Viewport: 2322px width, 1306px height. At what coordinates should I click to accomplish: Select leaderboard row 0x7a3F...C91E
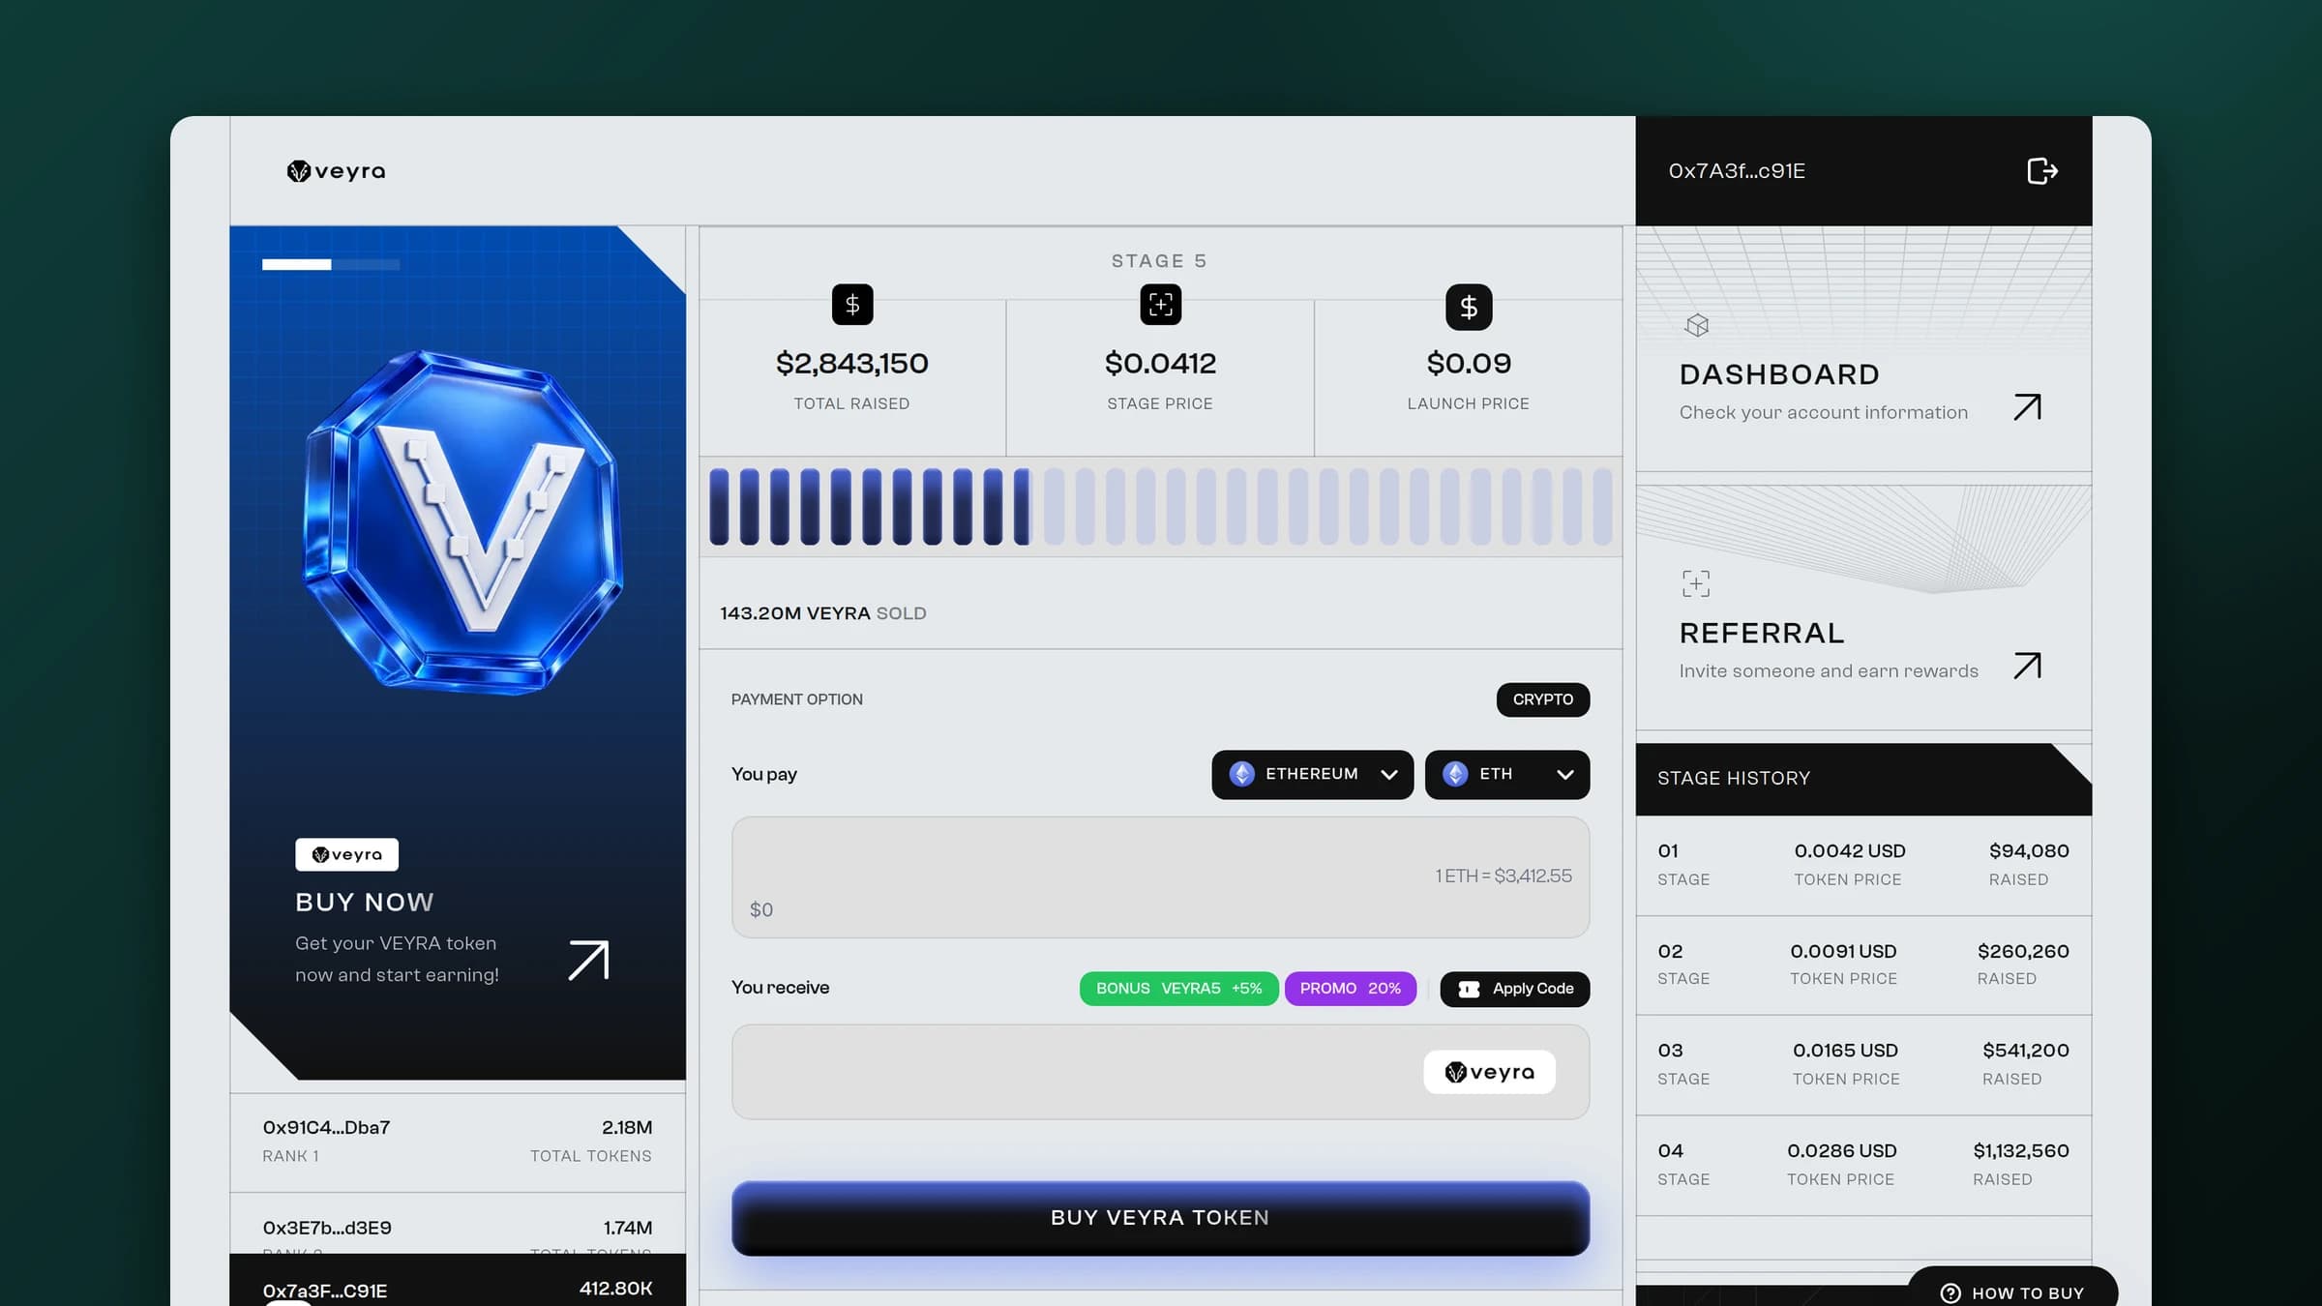[458, 1280]
